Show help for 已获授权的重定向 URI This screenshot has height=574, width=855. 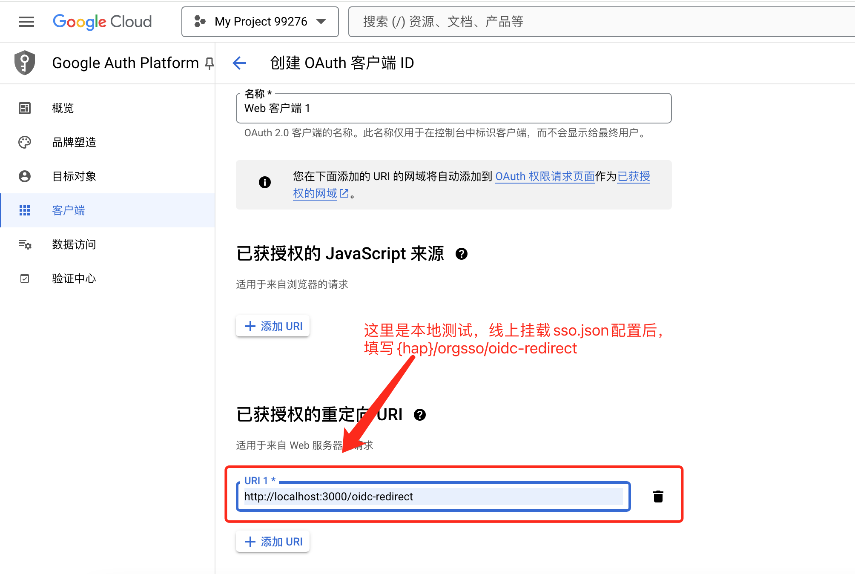[x=420, y=415]
